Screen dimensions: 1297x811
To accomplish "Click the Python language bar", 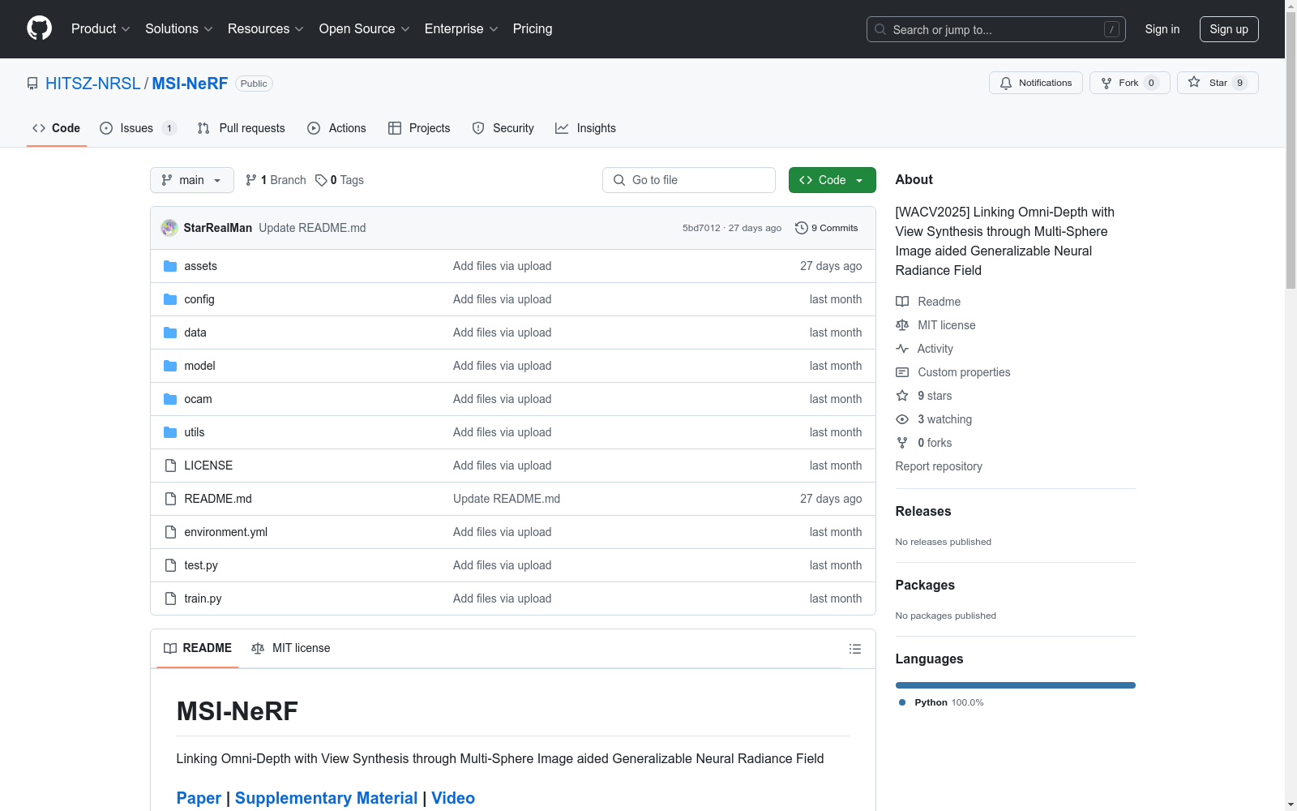I will (x=1016, y=685).
